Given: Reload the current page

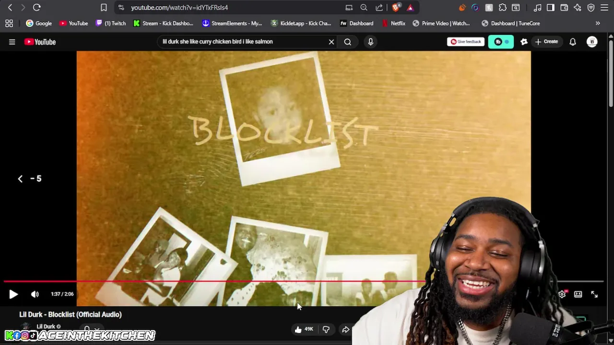Looking at the screenshot, I should pos(37,8).
